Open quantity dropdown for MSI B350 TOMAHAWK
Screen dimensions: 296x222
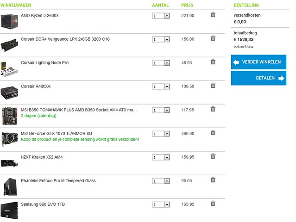click(x=161, y=110)
